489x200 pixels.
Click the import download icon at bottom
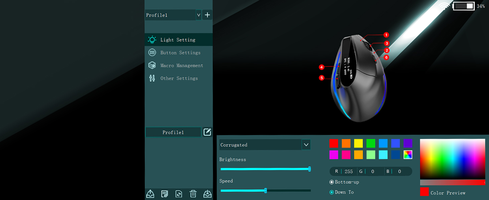tap(207, 194)
